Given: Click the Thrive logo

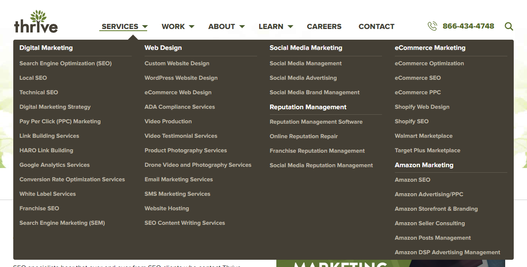Looking at the screenshot, I should point(36,22).
